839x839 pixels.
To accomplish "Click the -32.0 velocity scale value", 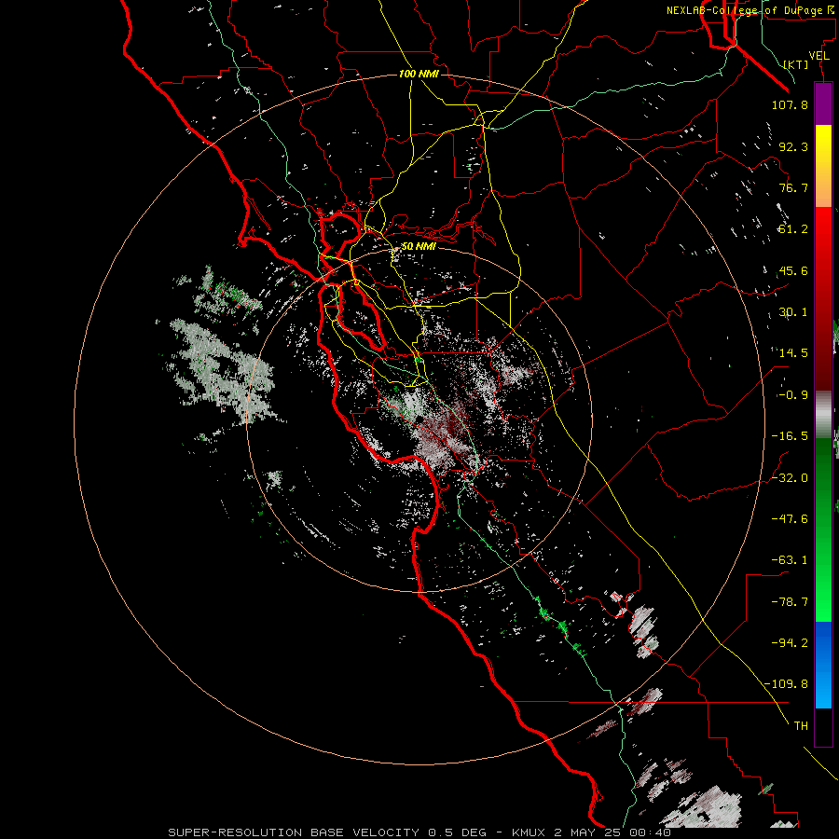I will 790,478.
